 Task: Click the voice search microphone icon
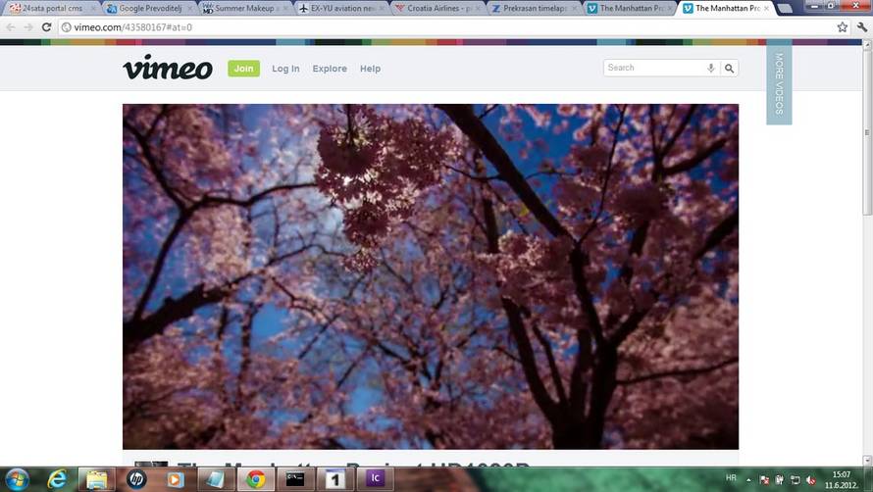(711, 68)
